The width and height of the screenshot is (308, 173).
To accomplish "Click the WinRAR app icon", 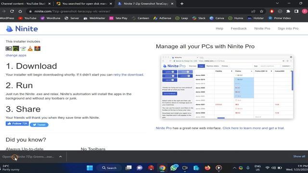I will coord(38,48).
